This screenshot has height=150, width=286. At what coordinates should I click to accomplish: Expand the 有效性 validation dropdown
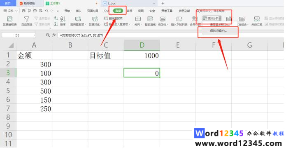(x=167, y=24)
